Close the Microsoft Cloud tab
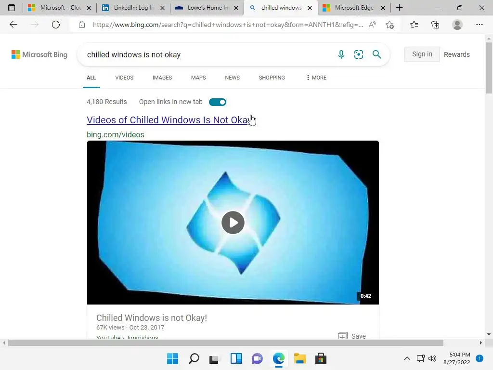 (89, 8)
